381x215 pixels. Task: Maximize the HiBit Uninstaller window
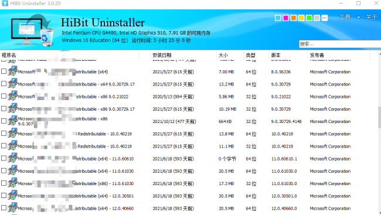[x=358, y=3]
